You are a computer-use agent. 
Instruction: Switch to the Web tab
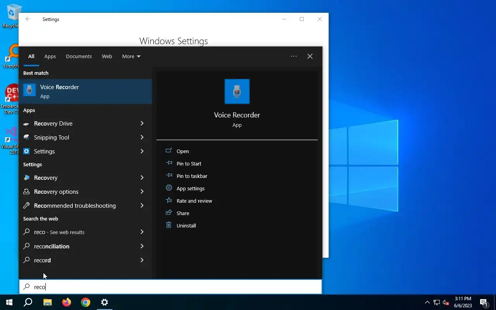pos(107,56)
